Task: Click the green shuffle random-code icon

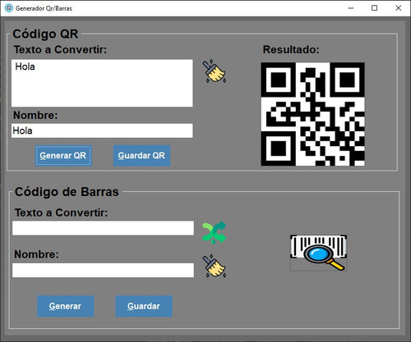Action: click(215, 232)
